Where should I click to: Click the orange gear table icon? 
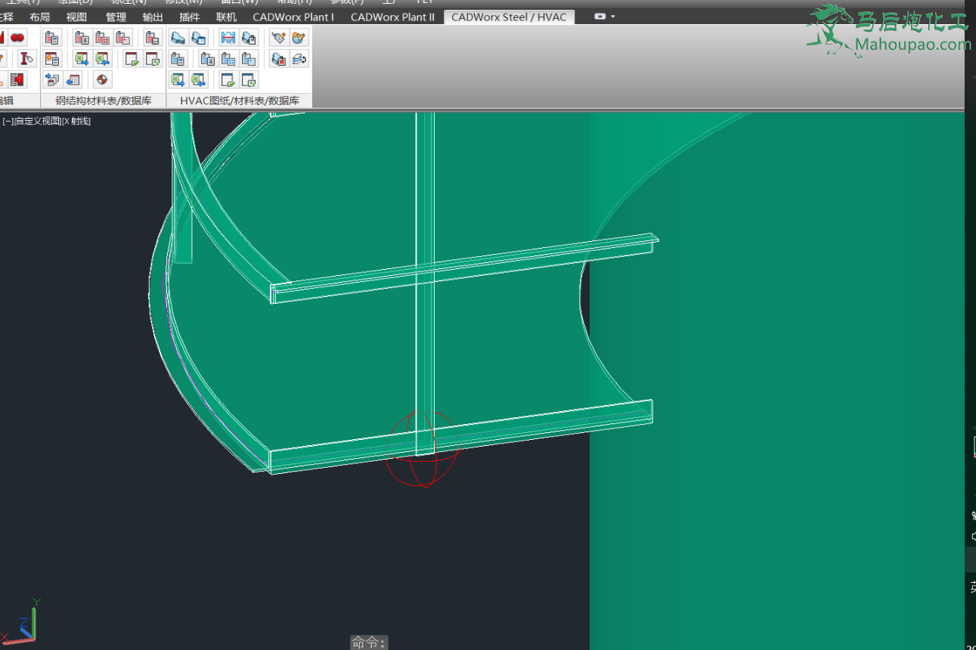tap(52, 58)
